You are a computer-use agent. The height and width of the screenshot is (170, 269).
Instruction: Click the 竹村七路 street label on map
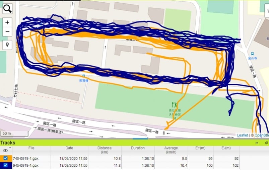[16, 91]
